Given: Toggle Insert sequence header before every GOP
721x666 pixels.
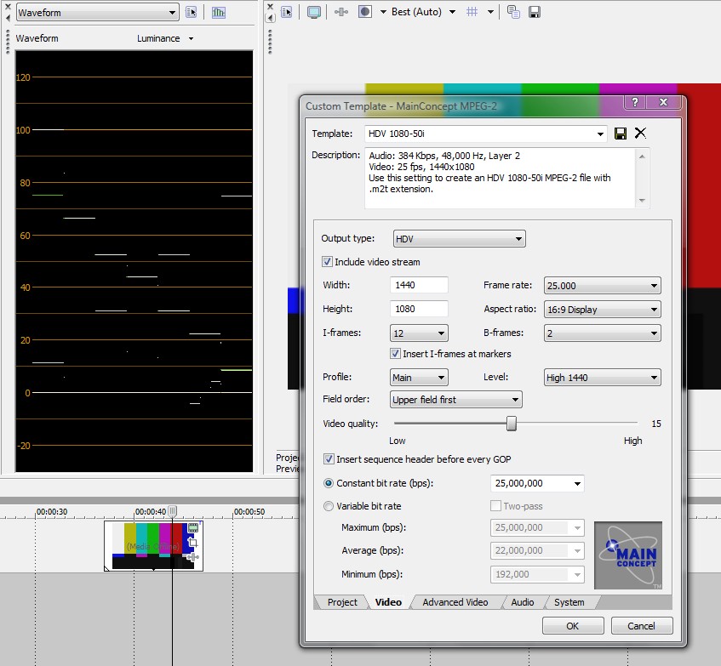Looking at the screenshot, I should click(329, 458).
